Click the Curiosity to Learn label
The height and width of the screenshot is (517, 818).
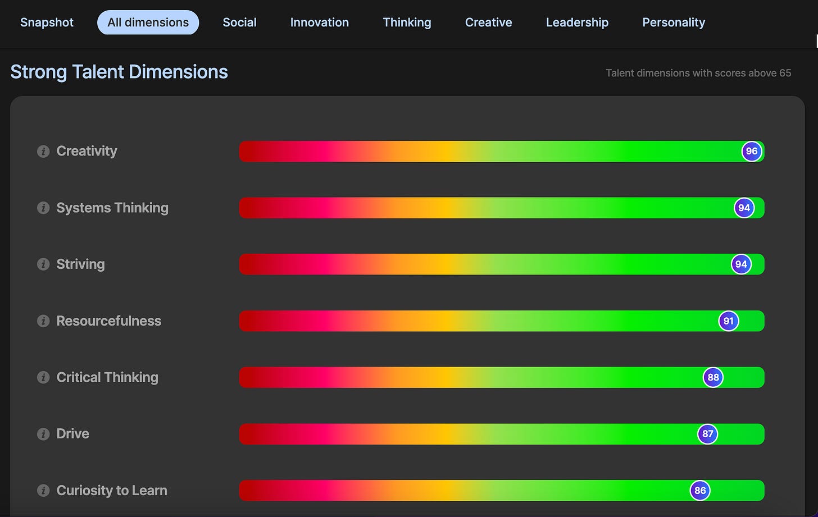coord(112,491)
